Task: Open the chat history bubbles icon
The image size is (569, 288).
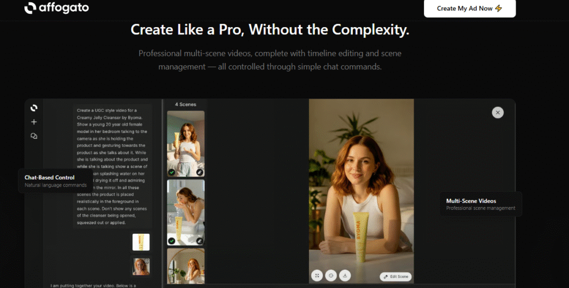Action: tap(34, 136)
